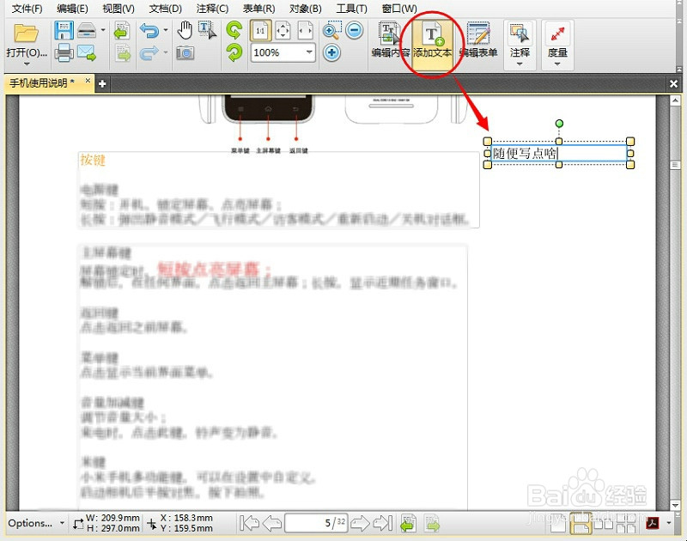Open the 文件(F) menu
Screen dimensions: 687x541
[24, 8]
